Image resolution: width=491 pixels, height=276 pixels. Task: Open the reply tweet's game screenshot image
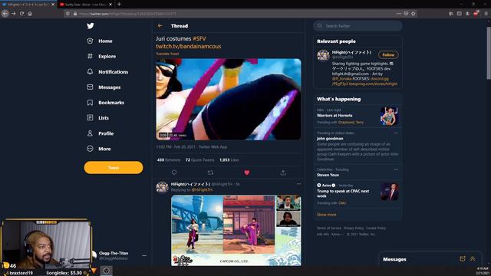click(x=236, y=231)
